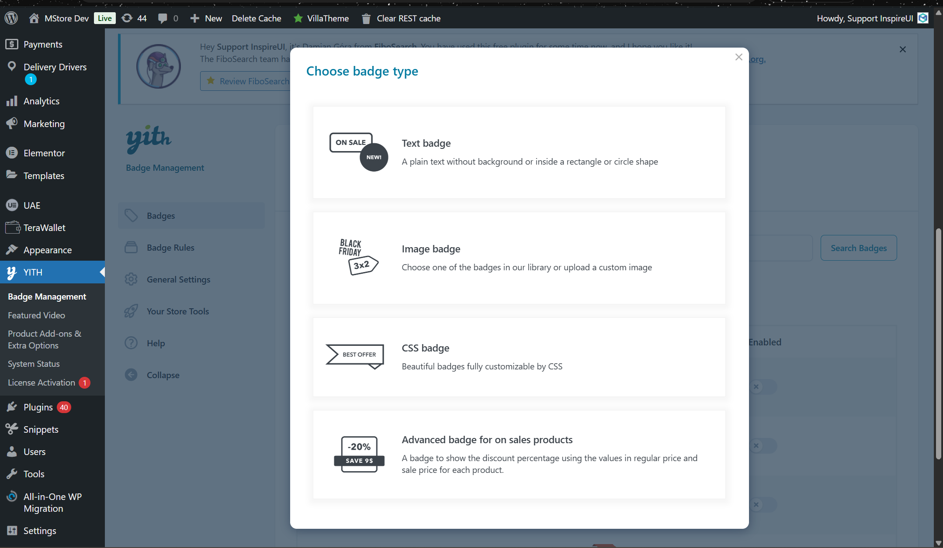The image size is (943, 548).
Task: Pick the CSS badge option
Action: tap(519, 357)
